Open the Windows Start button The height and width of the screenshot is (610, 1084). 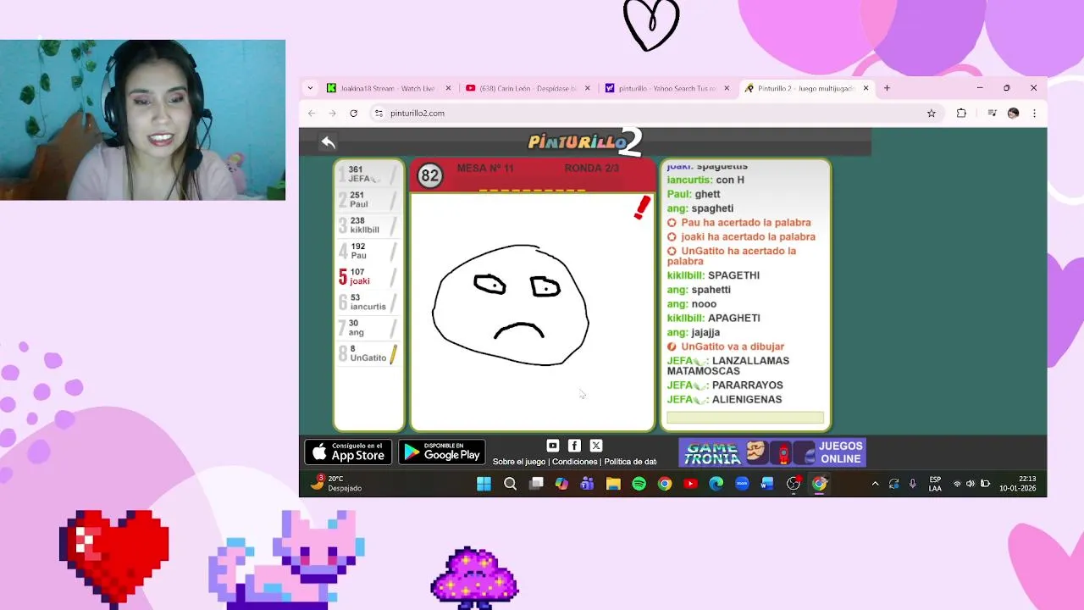[484, 484]
